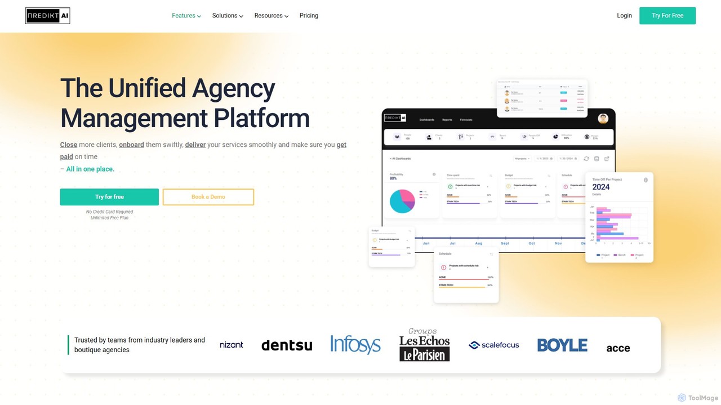Click the Sept label on the timeline
The image size is (721, 405).
click(x=505, y=244)
